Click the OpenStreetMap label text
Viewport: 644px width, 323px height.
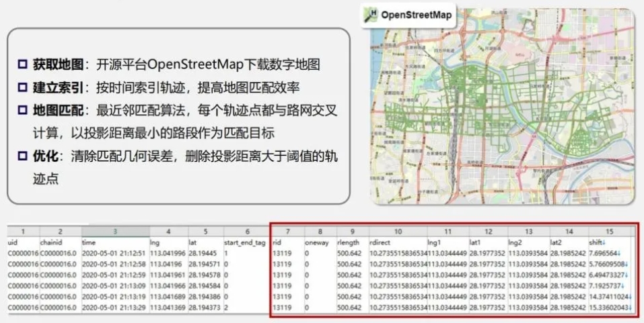(x=417, y=15)
